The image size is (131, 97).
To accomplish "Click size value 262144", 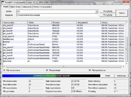I will pos(55,45).
